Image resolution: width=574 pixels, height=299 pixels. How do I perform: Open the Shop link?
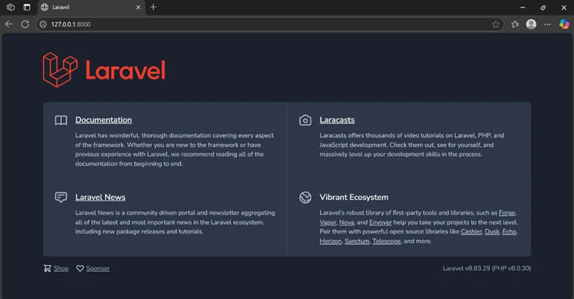click(61, 268)
